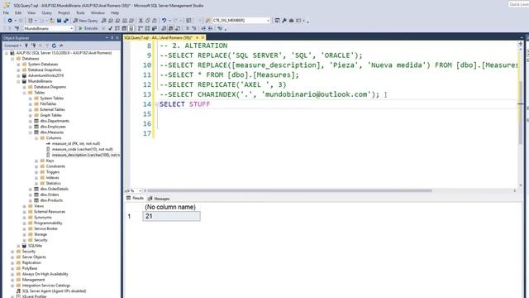
Task: Open the View menu
Action: [x=31, y=13]
